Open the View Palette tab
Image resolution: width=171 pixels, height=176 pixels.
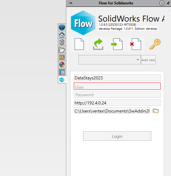point(62,57)
